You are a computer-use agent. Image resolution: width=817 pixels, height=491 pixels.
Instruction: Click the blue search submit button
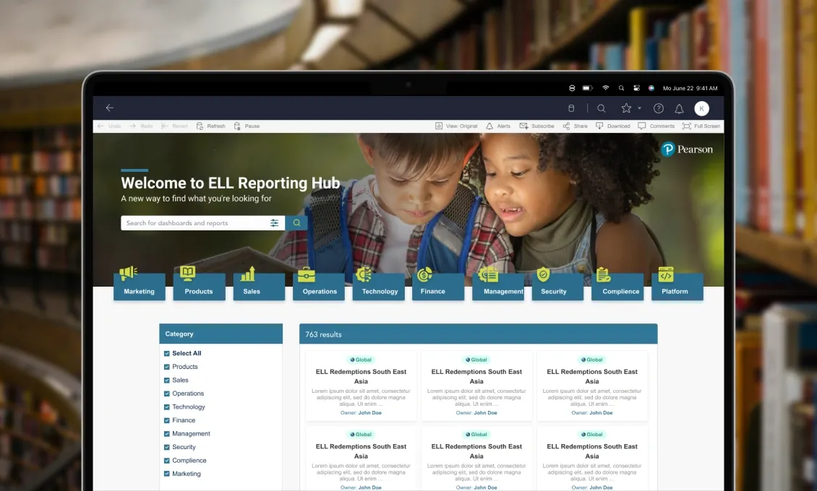[x=296, y=223]
